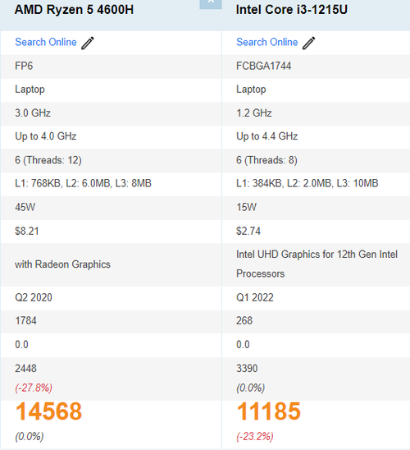
Task: Click Search Online link for Core i3-1215U
Action: (x=267, y=42)
